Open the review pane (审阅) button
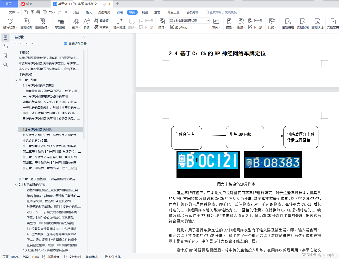The image size is (339, 259). pos(216,24)
